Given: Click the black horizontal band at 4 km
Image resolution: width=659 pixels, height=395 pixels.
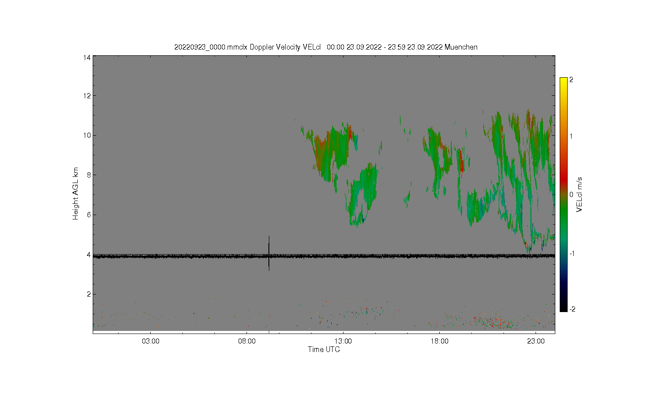Looking at the screenshot, I should tap(324, 255).
